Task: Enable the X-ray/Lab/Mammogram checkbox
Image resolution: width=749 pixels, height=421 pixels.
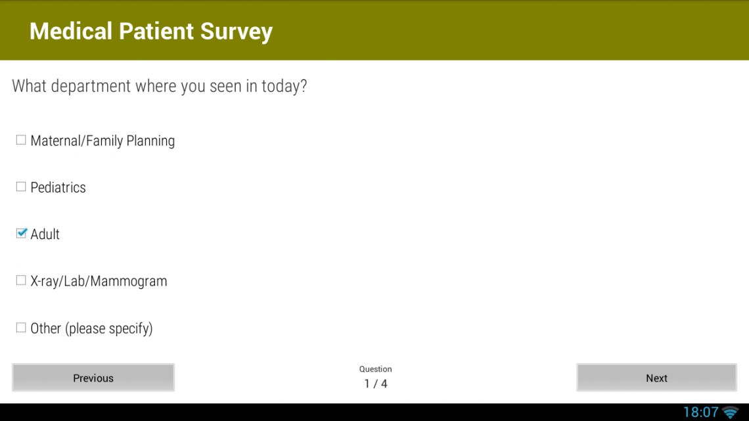Action: pos(21,280)
